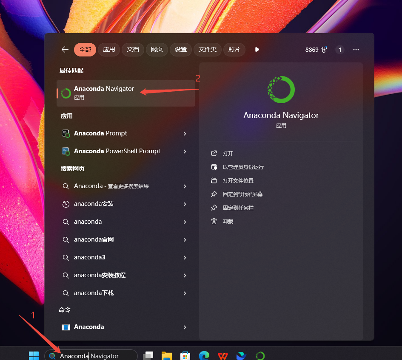Click the Anaconda Navigator logo in details panel

pyautogui.click(x=281, y=90)
